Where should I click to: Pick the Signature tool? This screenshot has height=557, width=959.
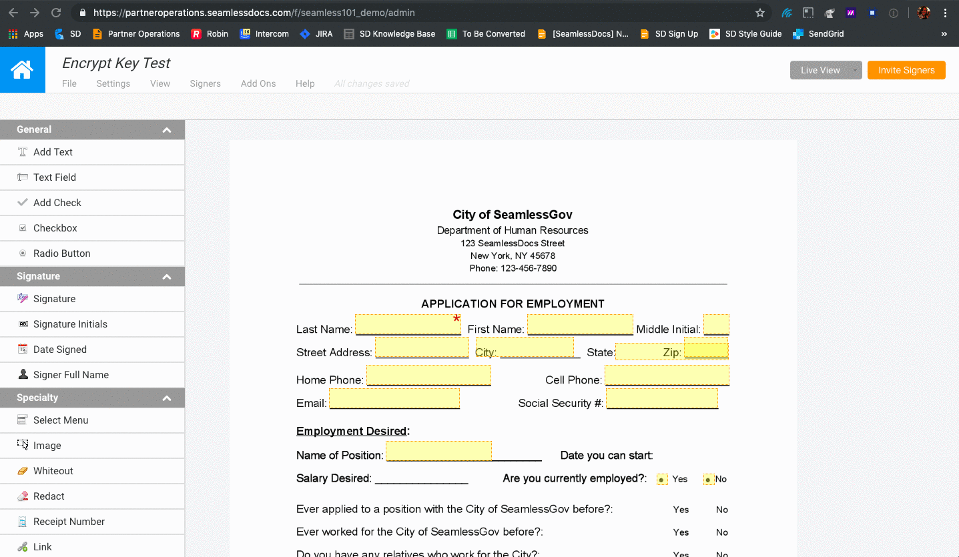(55, 299)
